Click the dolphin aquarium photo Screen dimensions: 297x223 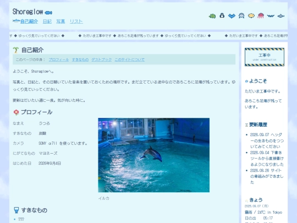point(154,155)
